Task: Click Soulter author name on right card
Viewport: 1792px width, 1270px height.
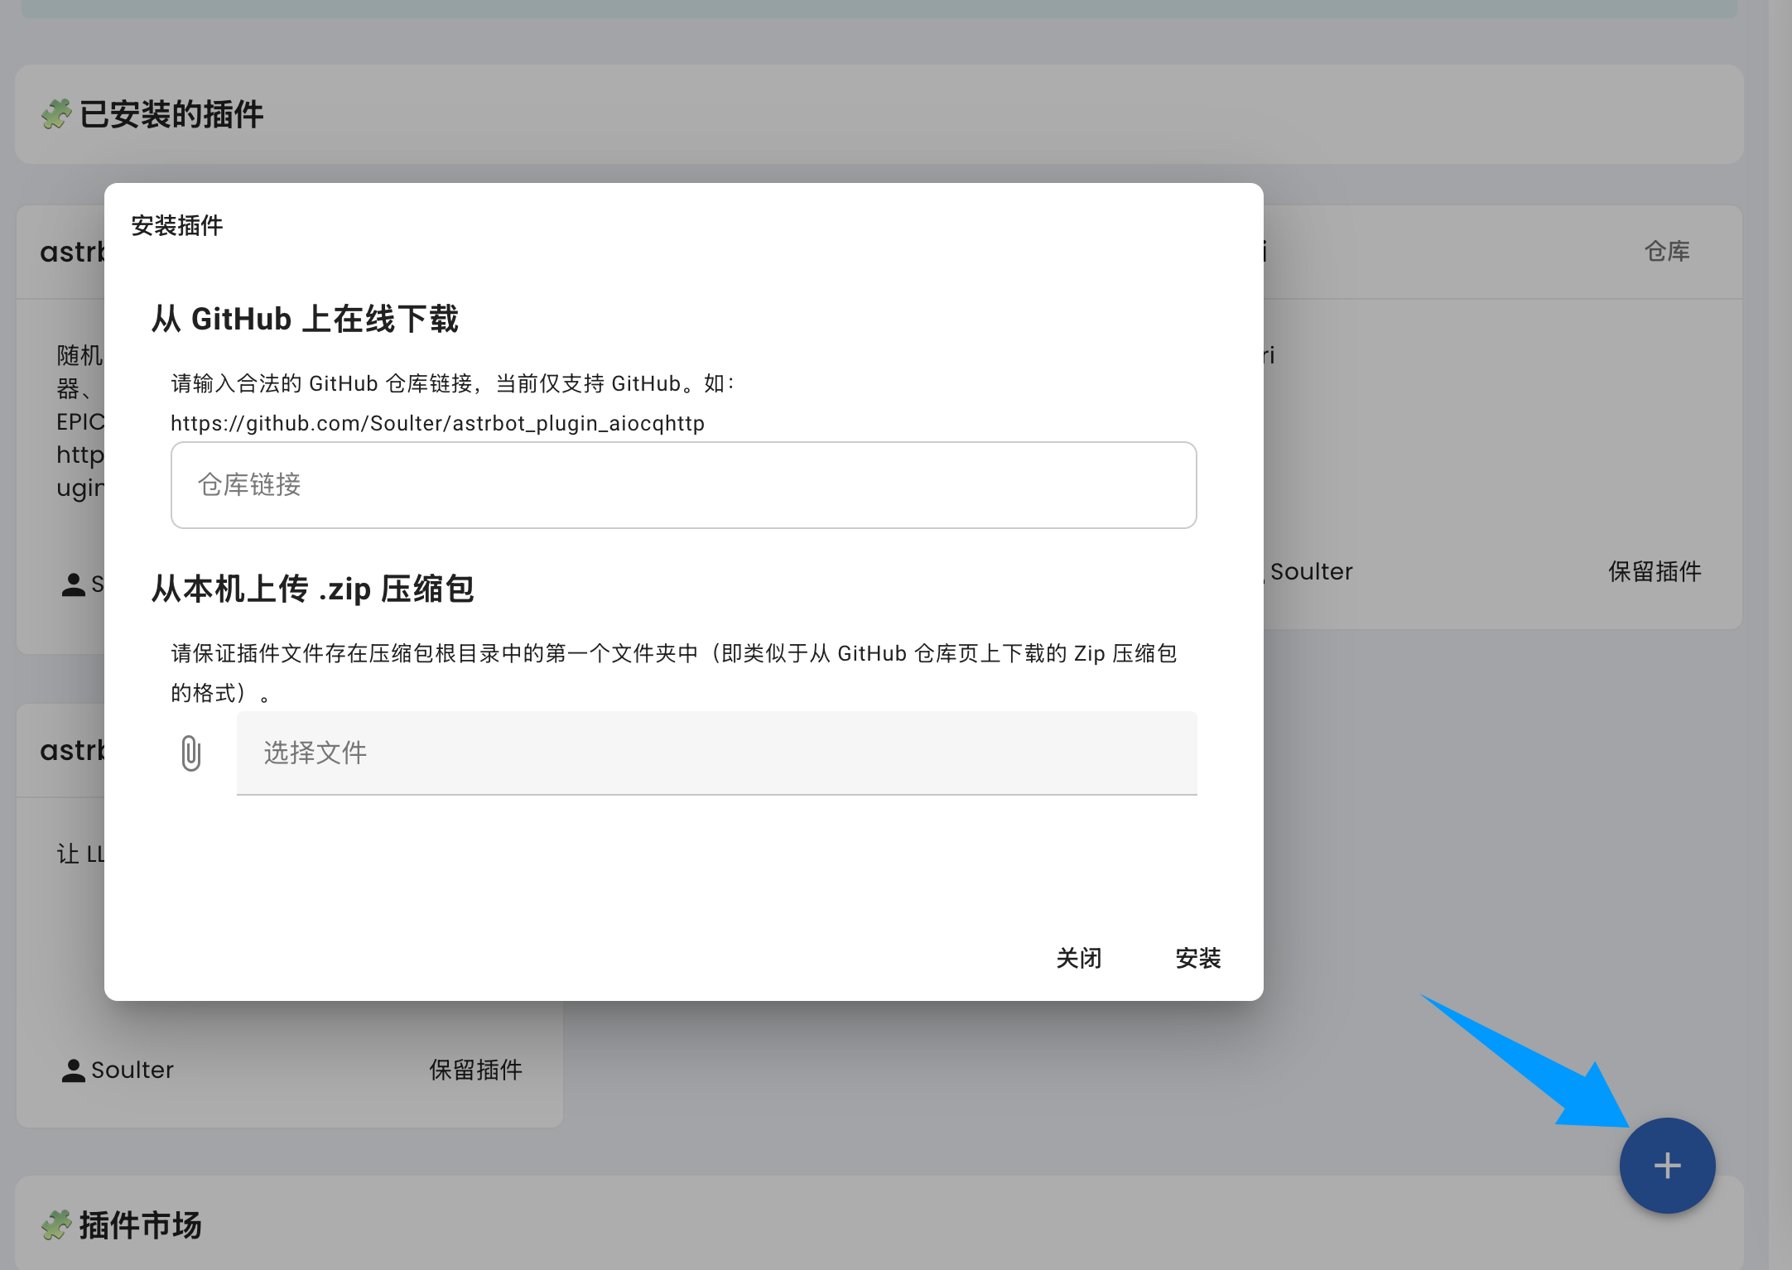Action: pos(1311,571)
